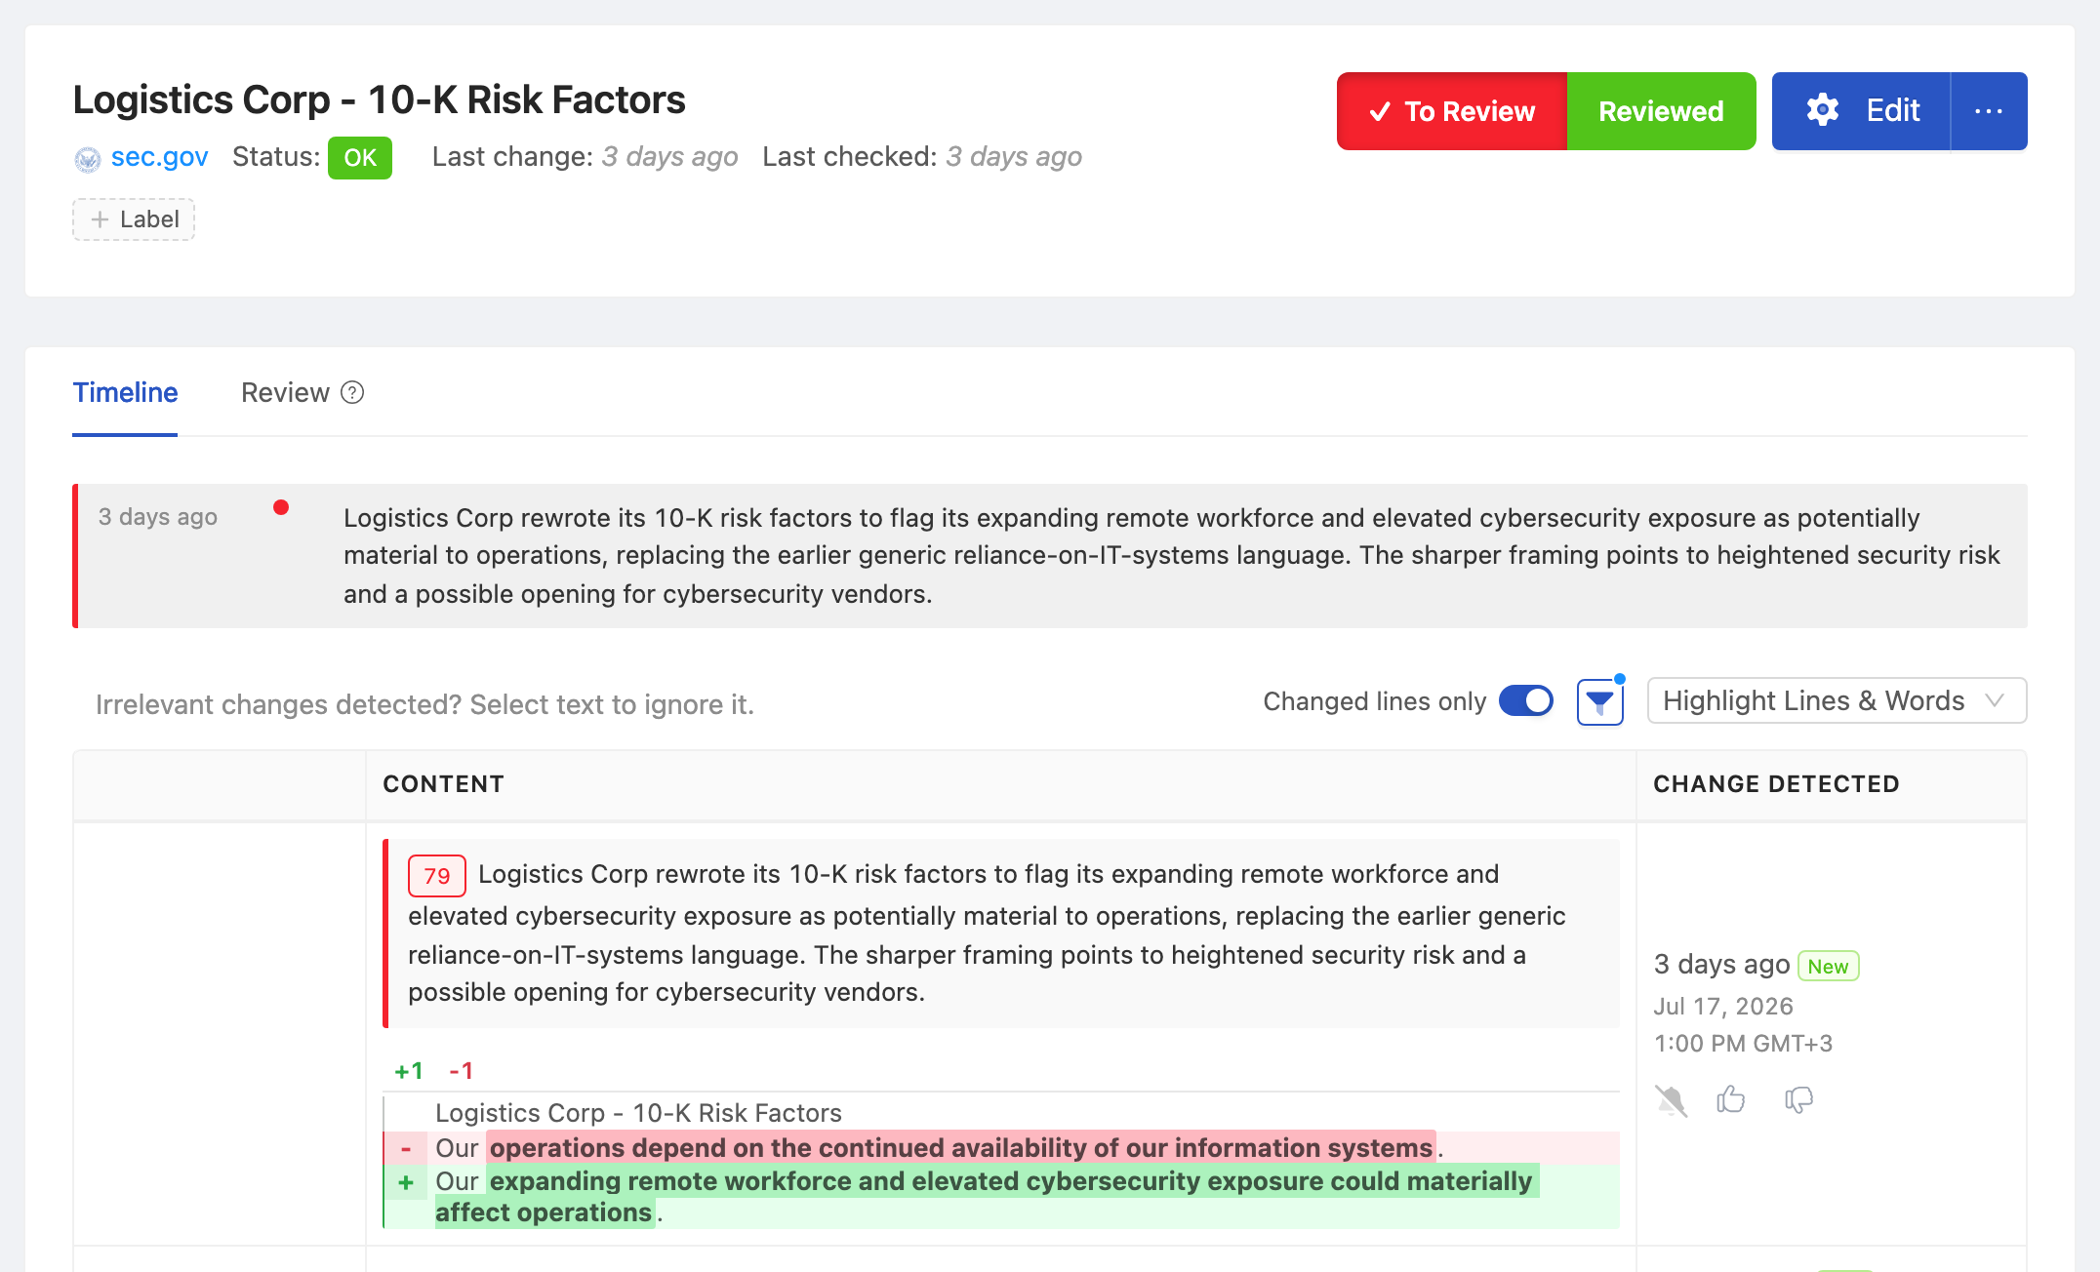The height and width of the screenshot is (1272, 2100).
Task: Click the 3 days ago summary row
Action: [x=1050, y=556]
